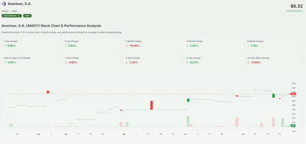Click the All-Time Change down arrow icon
Viewport: 306px width, 144px height.
[248, 62]
